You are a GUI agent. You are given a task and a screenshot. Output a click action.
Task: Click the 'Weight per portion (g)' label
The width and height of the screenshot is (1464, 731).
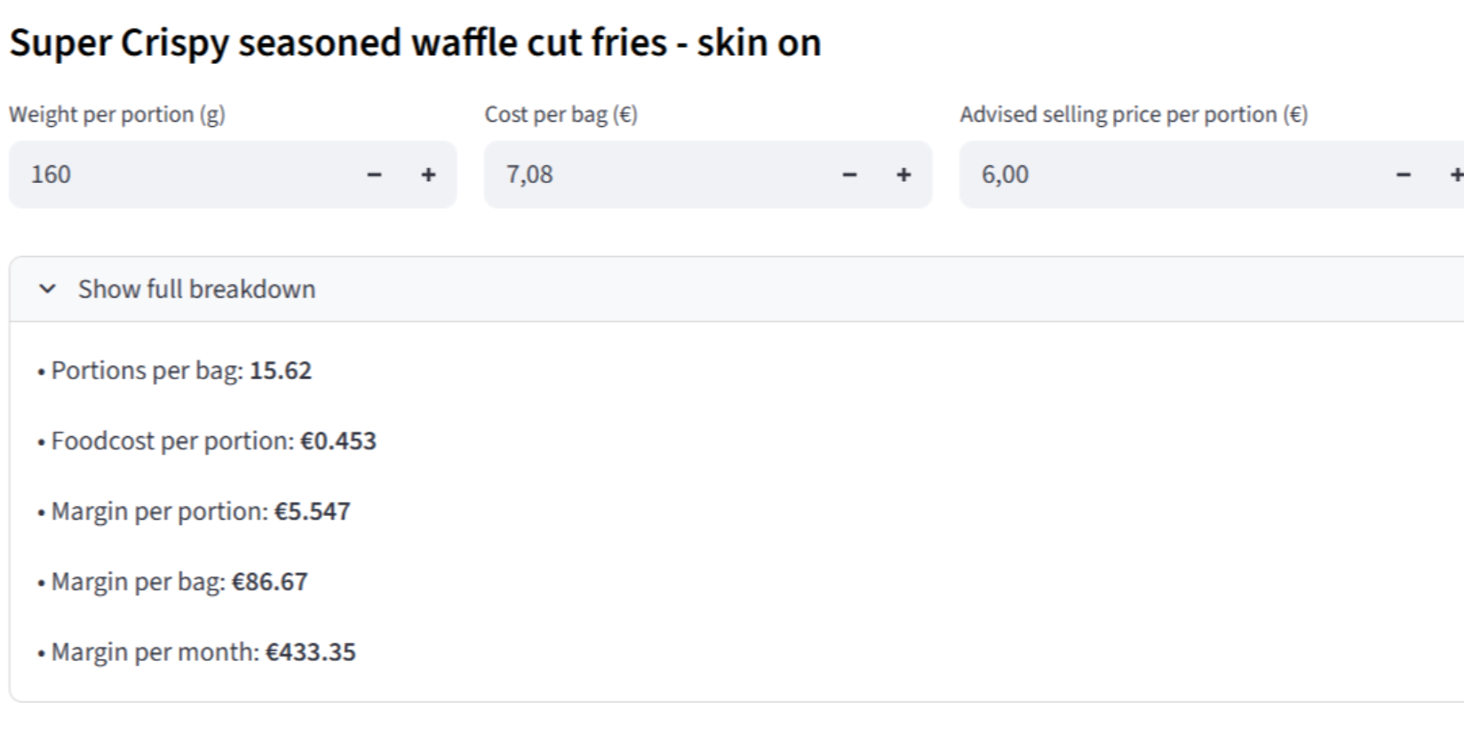tap(117, 115)
